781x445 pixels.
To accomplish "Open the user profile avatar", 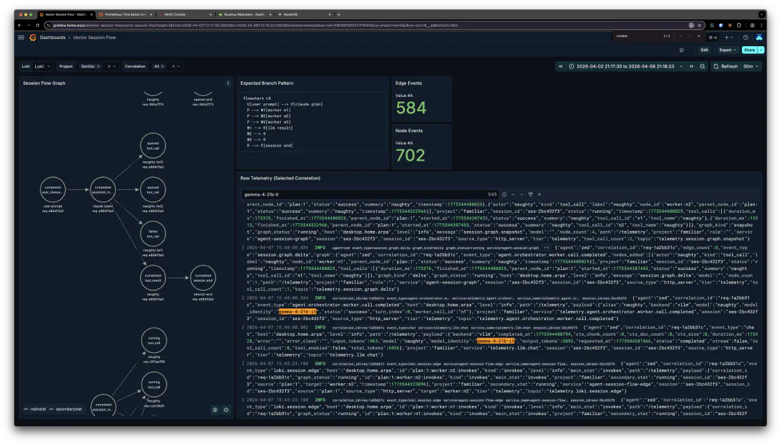I will tap(759, 37).
